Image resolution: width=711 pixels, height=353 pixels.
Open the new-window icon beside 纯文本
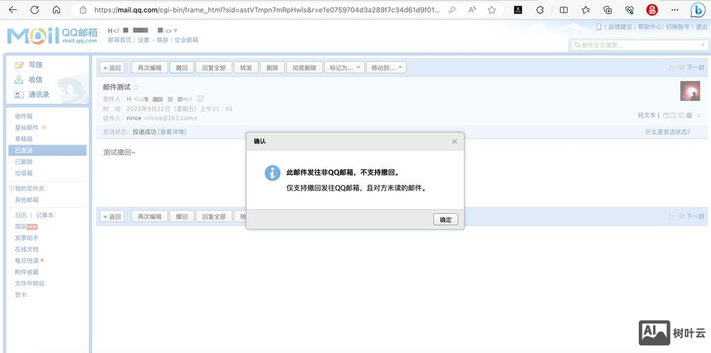(666, 116)
